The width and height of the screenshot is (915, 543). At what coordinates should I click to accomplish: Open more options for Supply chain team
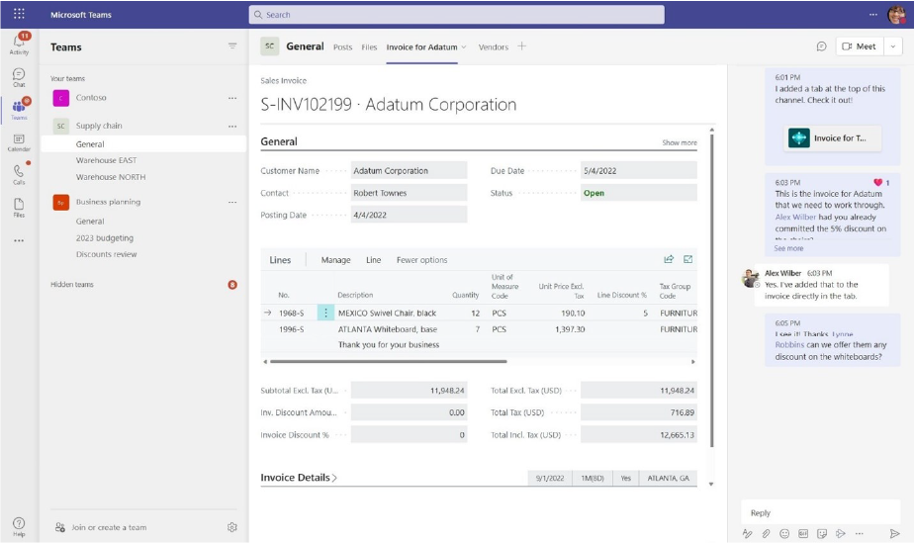tap(232, 126)
